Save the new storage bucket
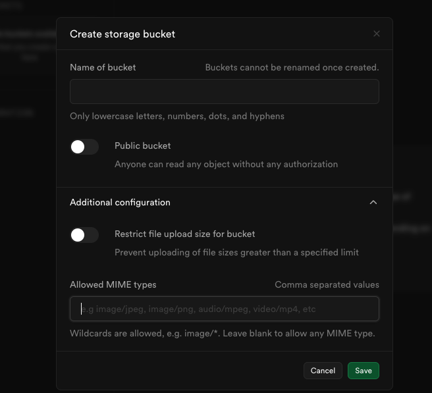 363,371
